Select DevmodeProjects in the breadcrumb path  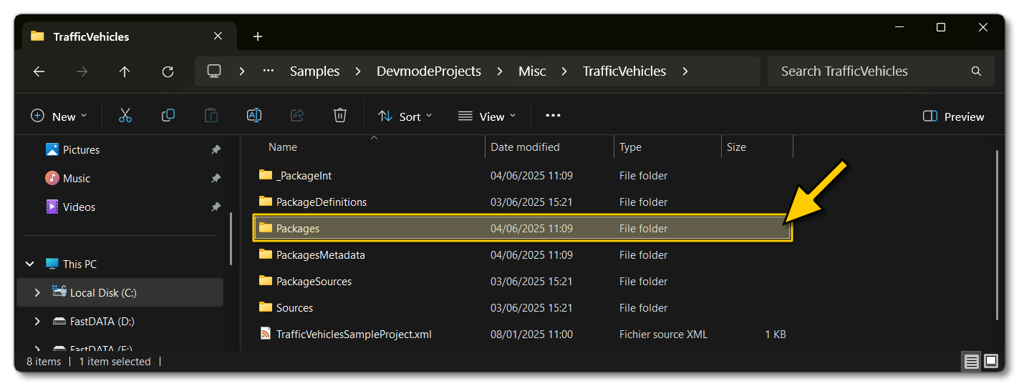click(429, 71)
